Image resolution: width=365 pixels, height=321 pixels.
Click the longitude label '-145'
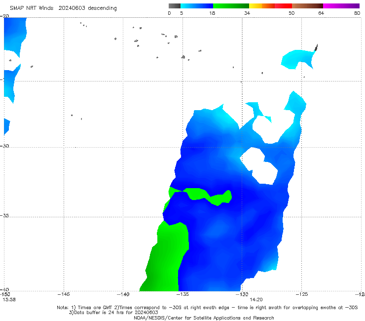64,294
